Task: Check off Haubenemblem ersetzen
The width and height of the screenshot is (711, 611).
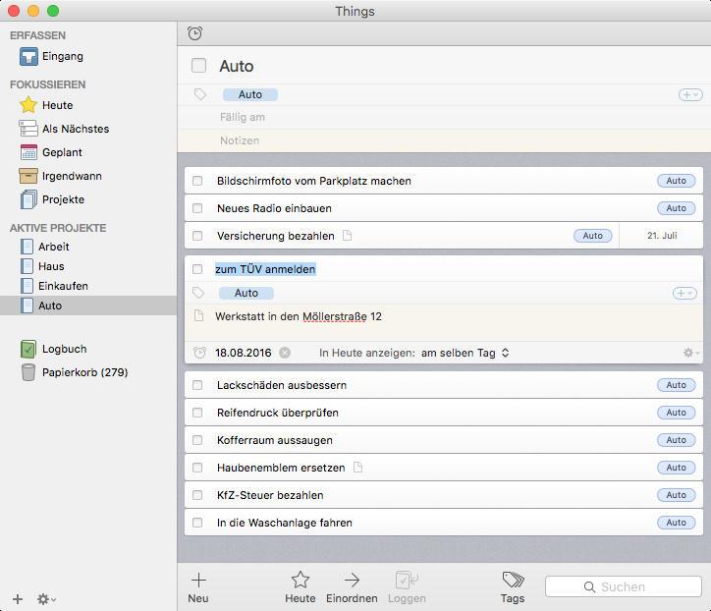Action: click(197, 468)
